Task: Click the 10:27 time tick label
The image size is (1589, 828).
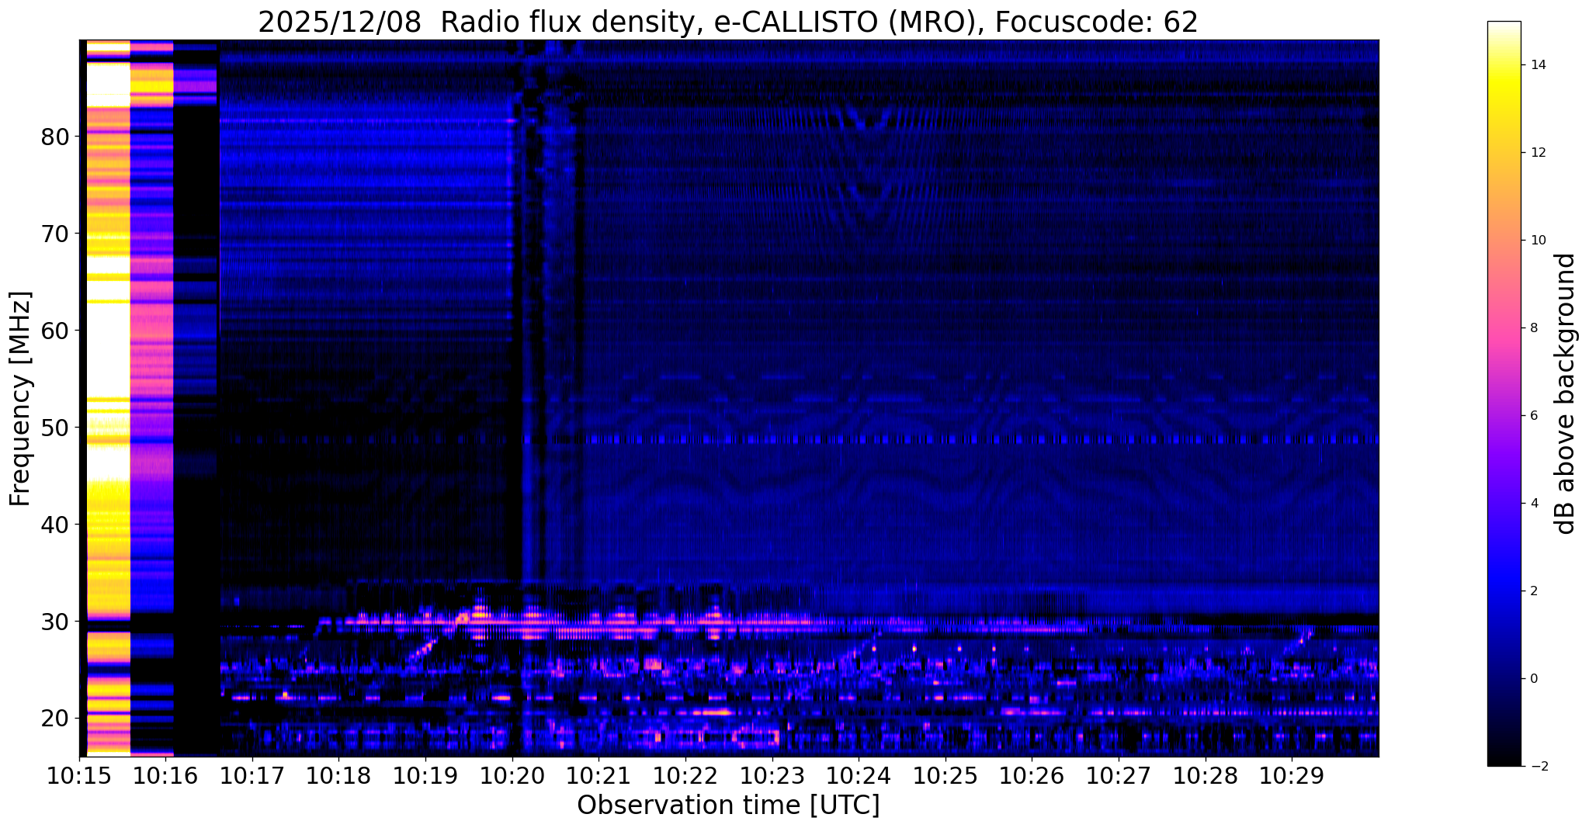Action: pos(1119,776)
